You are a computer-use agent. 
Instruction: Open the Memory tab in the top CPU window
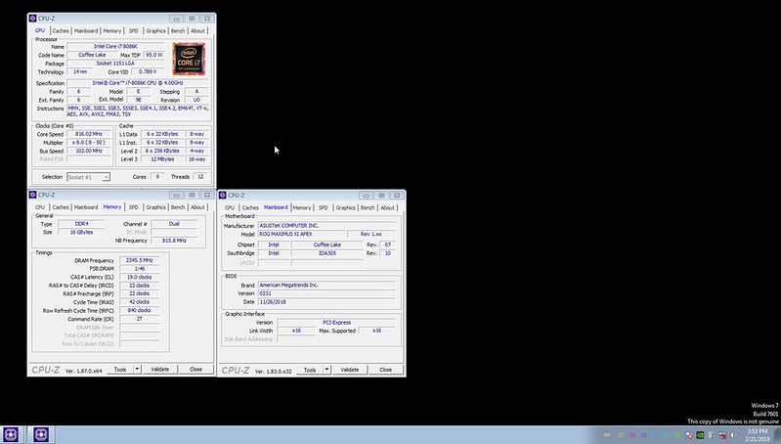111,31
